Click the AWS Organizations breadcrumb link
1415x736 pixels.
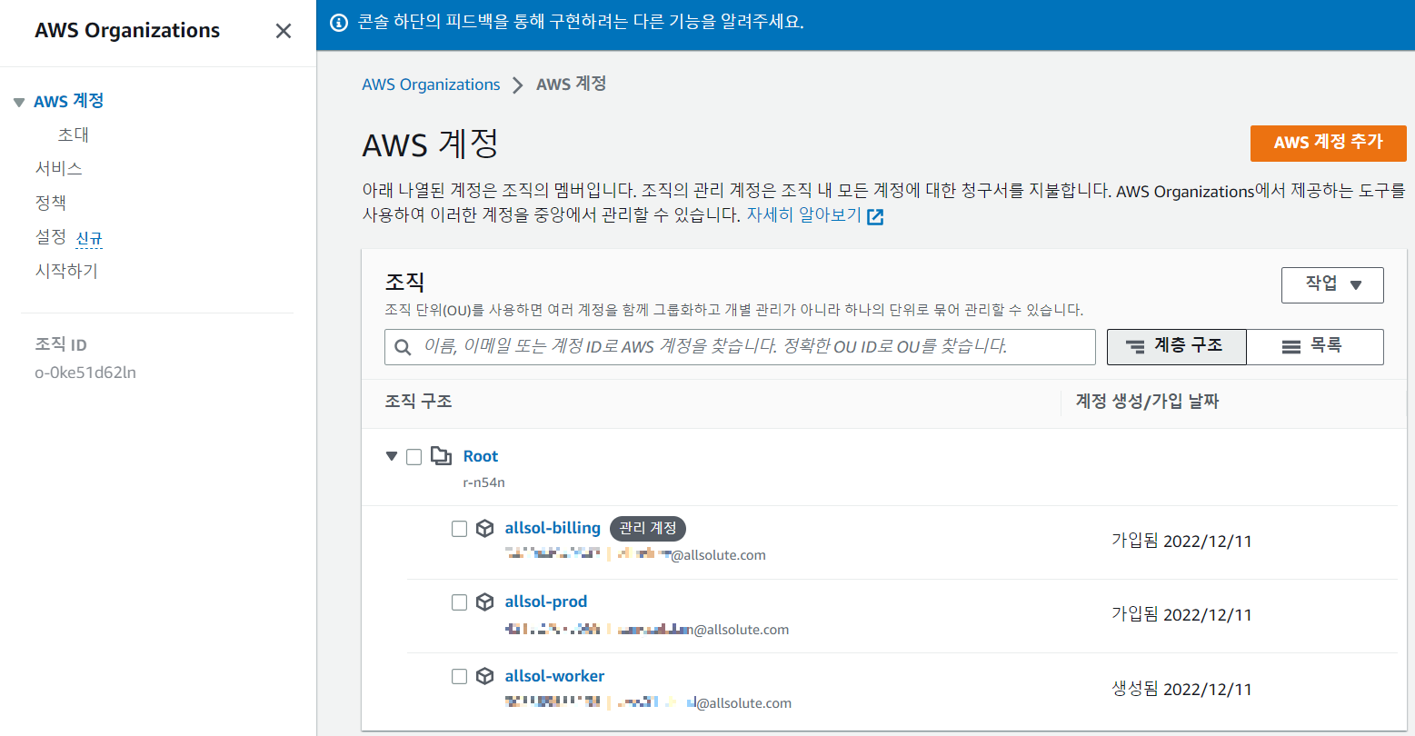pyautogui.click(x=431, y=85)
